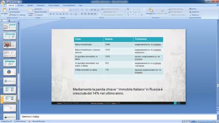Screen dimensions: 219x123
Task: Toggle text Shadow formatting
Action: (x=64, y=14)
